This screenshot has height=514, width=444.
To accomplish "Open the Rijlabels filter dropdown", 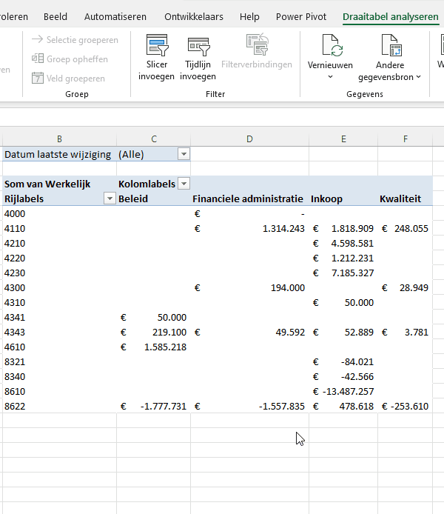I will tap(110, 198).
